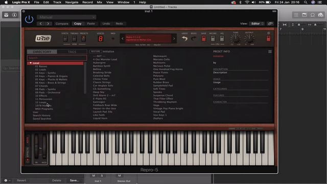Image resolution: width=327 pixels, height=184 pixels.
Task: Open the Logic loop browser icon
Action: pos(312,15)
